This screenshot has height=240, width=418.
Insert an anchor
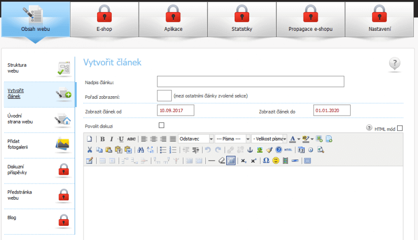(x=250, y=150)
